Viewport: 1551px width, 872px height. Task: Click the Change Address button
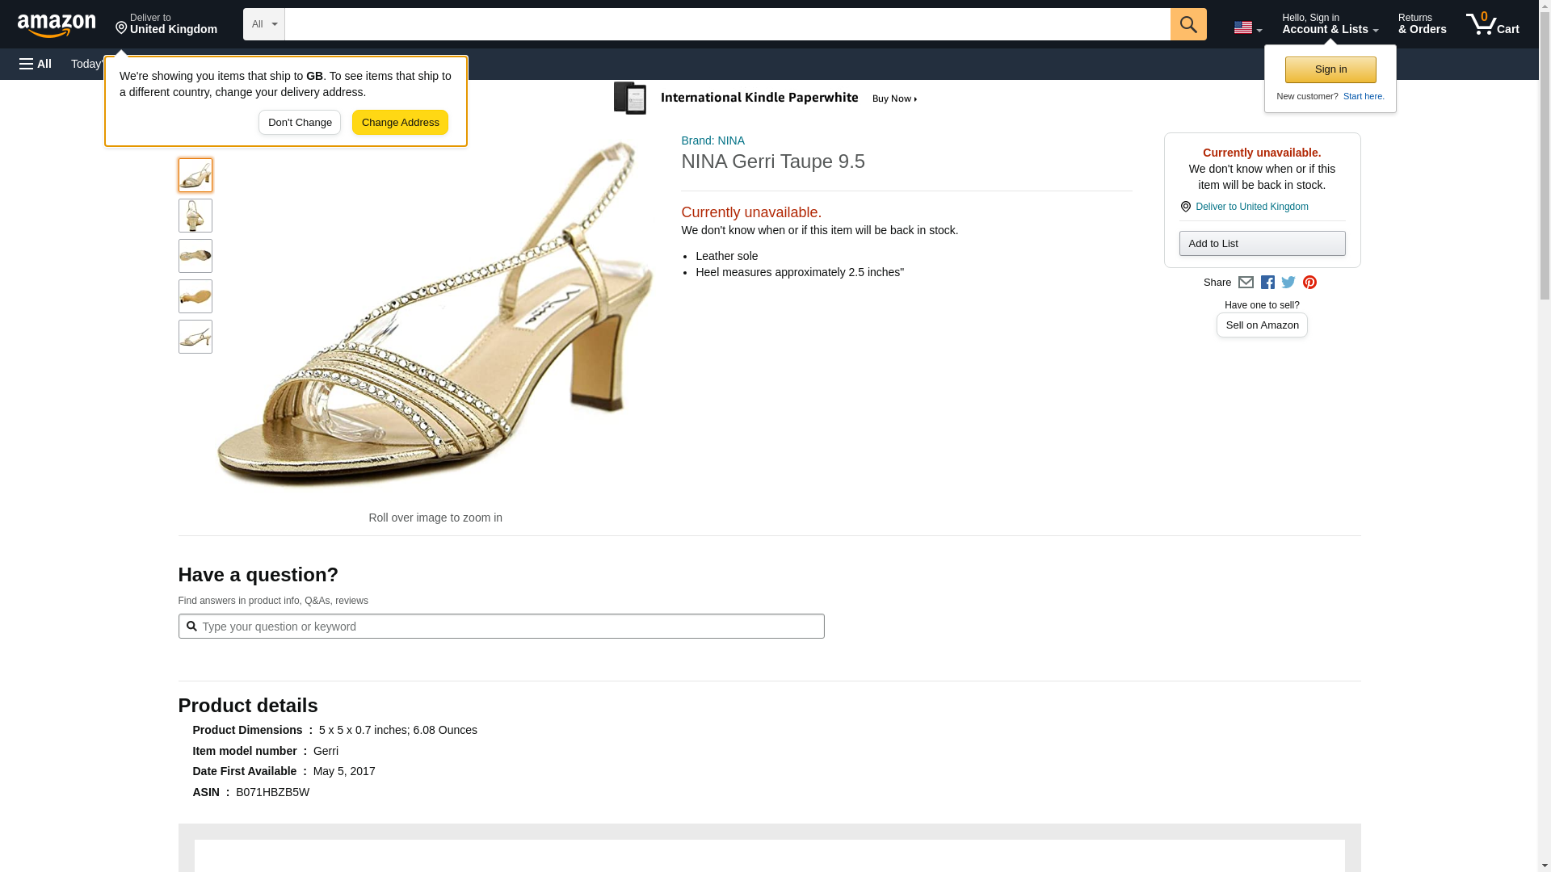(x=400, y=123)
